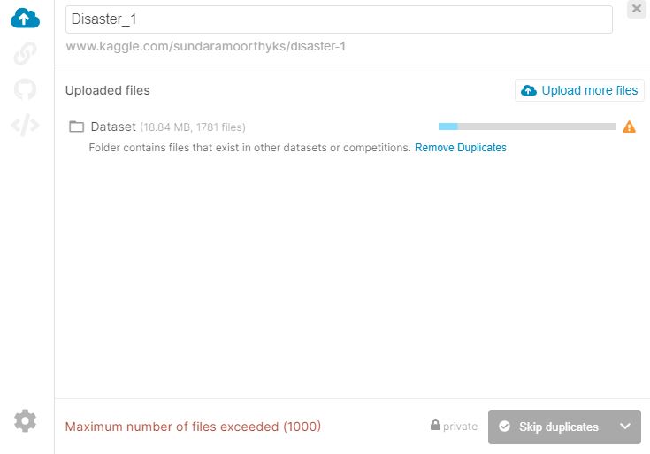Click the checkmark icon on Skip duplicates
The image size is (650, 454).
coord(504,427)
